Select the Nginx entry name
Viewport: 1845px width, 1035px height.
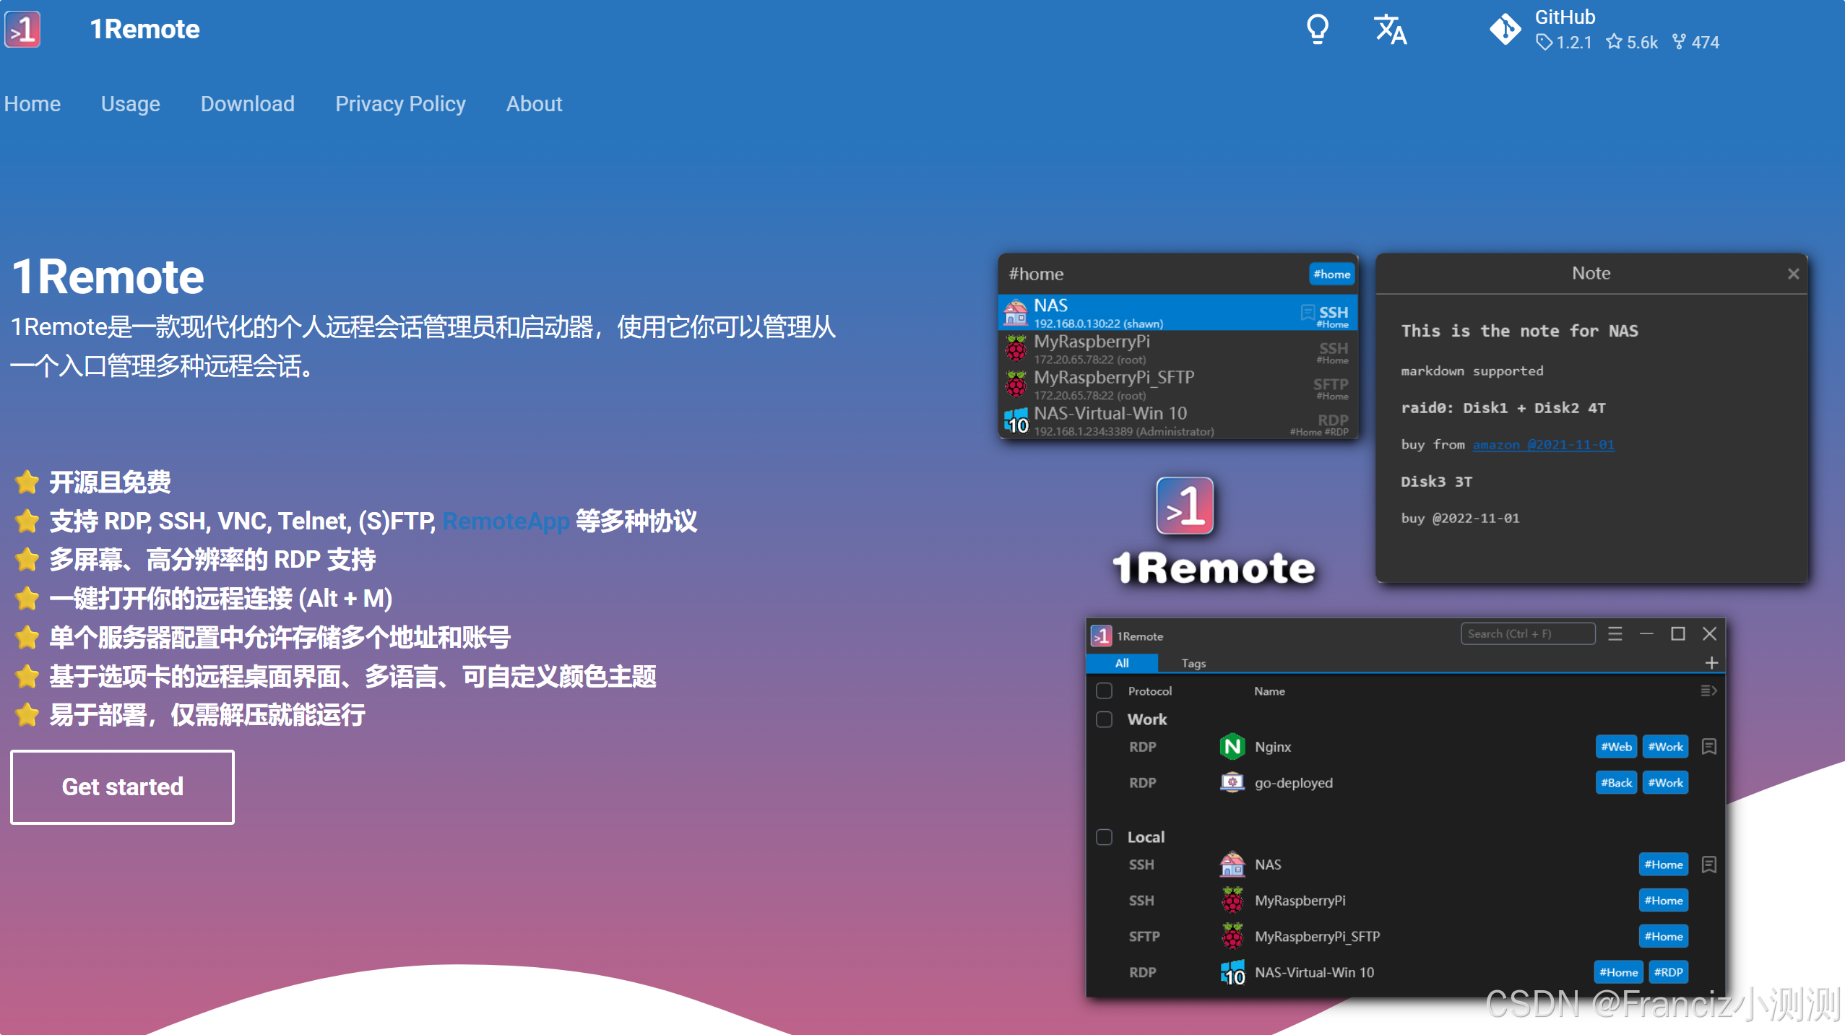(x=1272, y=747)
